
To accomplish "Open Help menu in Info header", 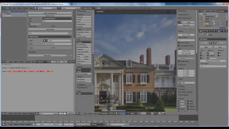I will (x=31, y=8).
